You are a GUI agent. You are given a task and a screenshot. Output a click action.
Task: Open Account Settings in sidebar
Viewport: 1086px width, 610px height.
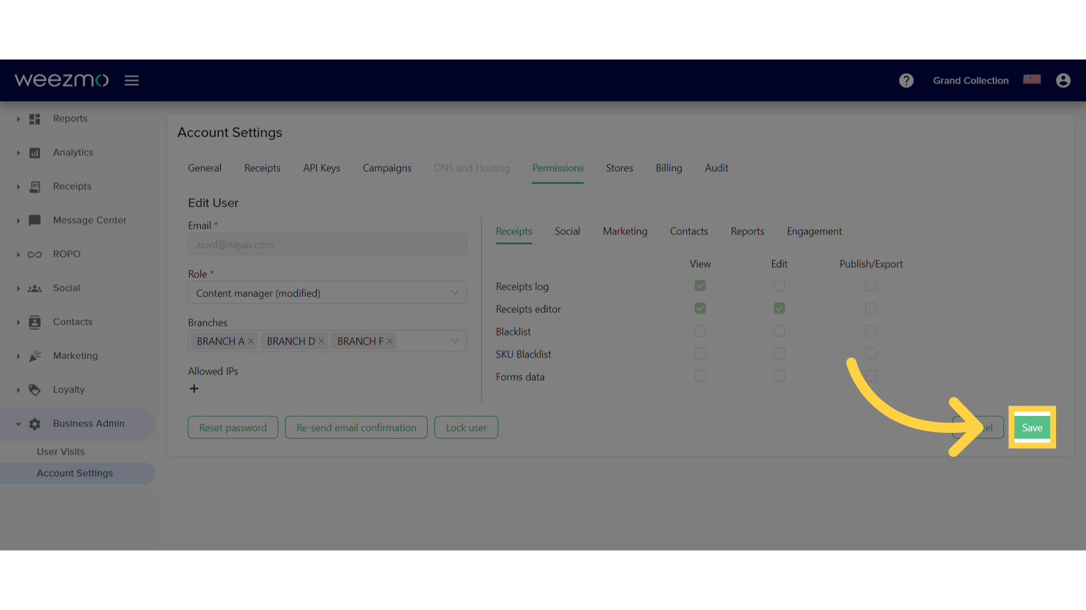[75, 473]
